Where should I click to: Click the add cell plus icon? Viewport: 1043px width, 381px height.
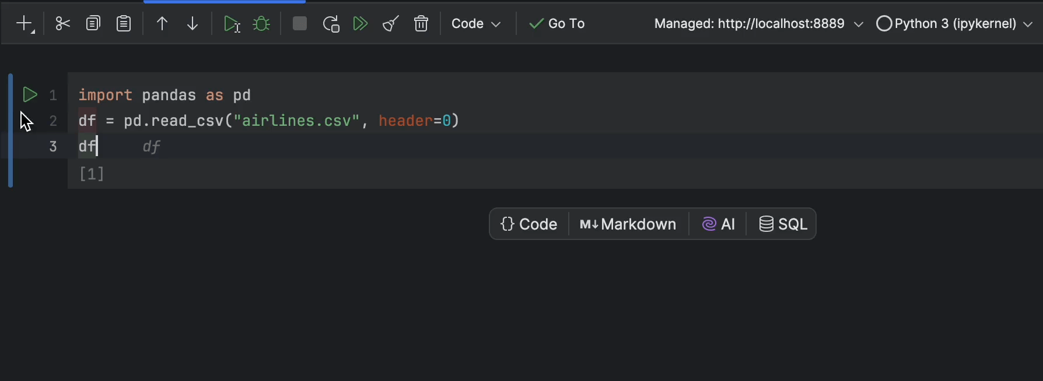click(24, 24)
